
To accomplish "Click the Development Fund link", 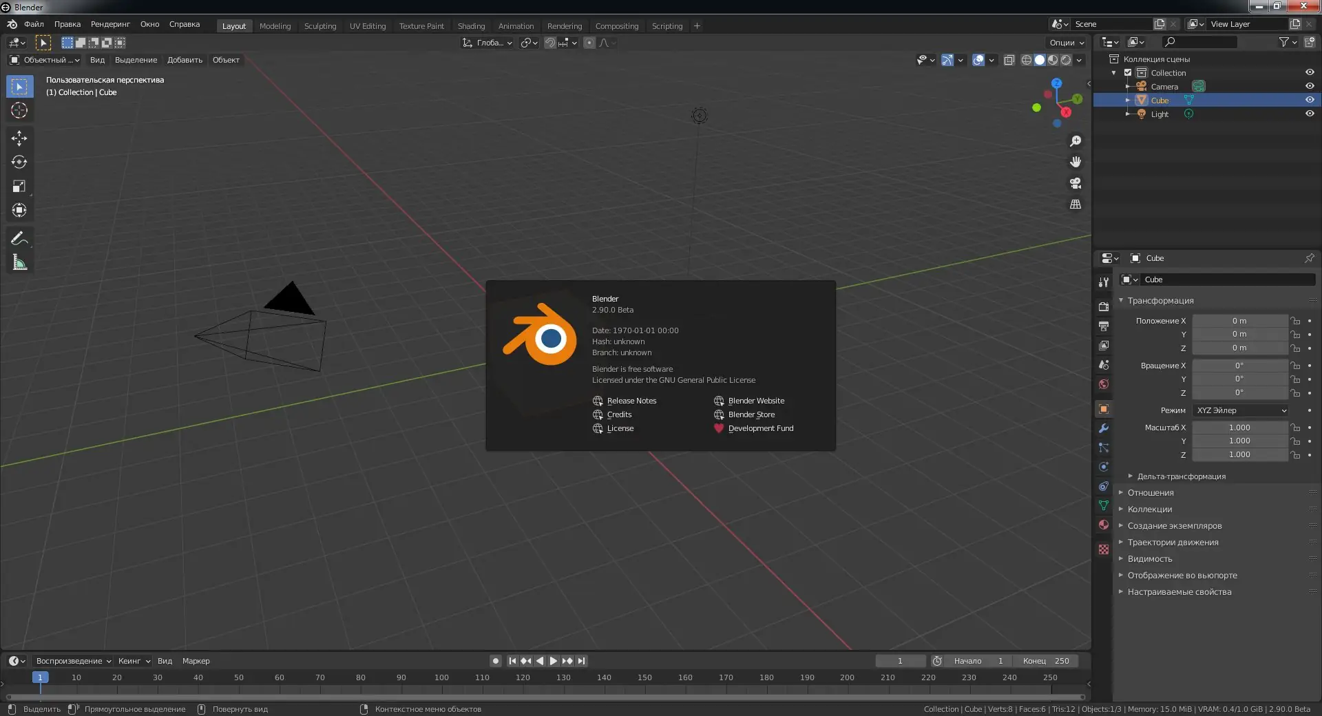I will [760, 428].
